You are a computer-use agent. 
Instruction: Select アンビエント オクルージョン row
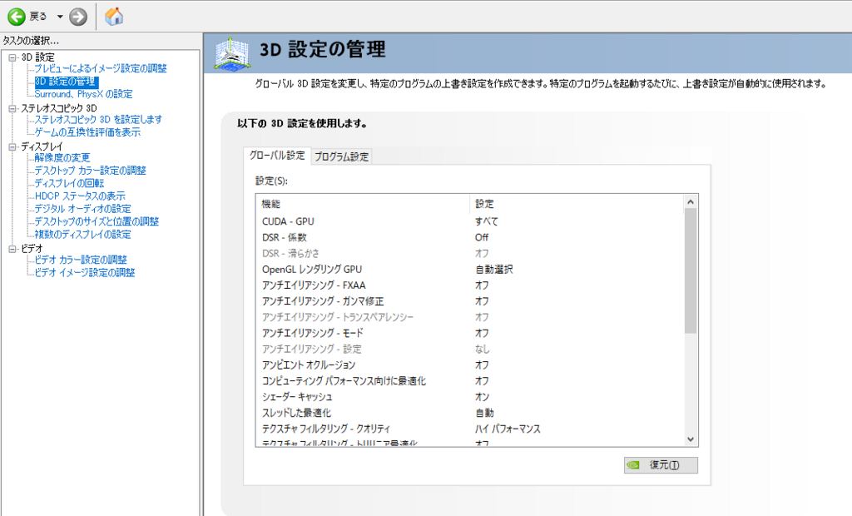coord(469,365)
